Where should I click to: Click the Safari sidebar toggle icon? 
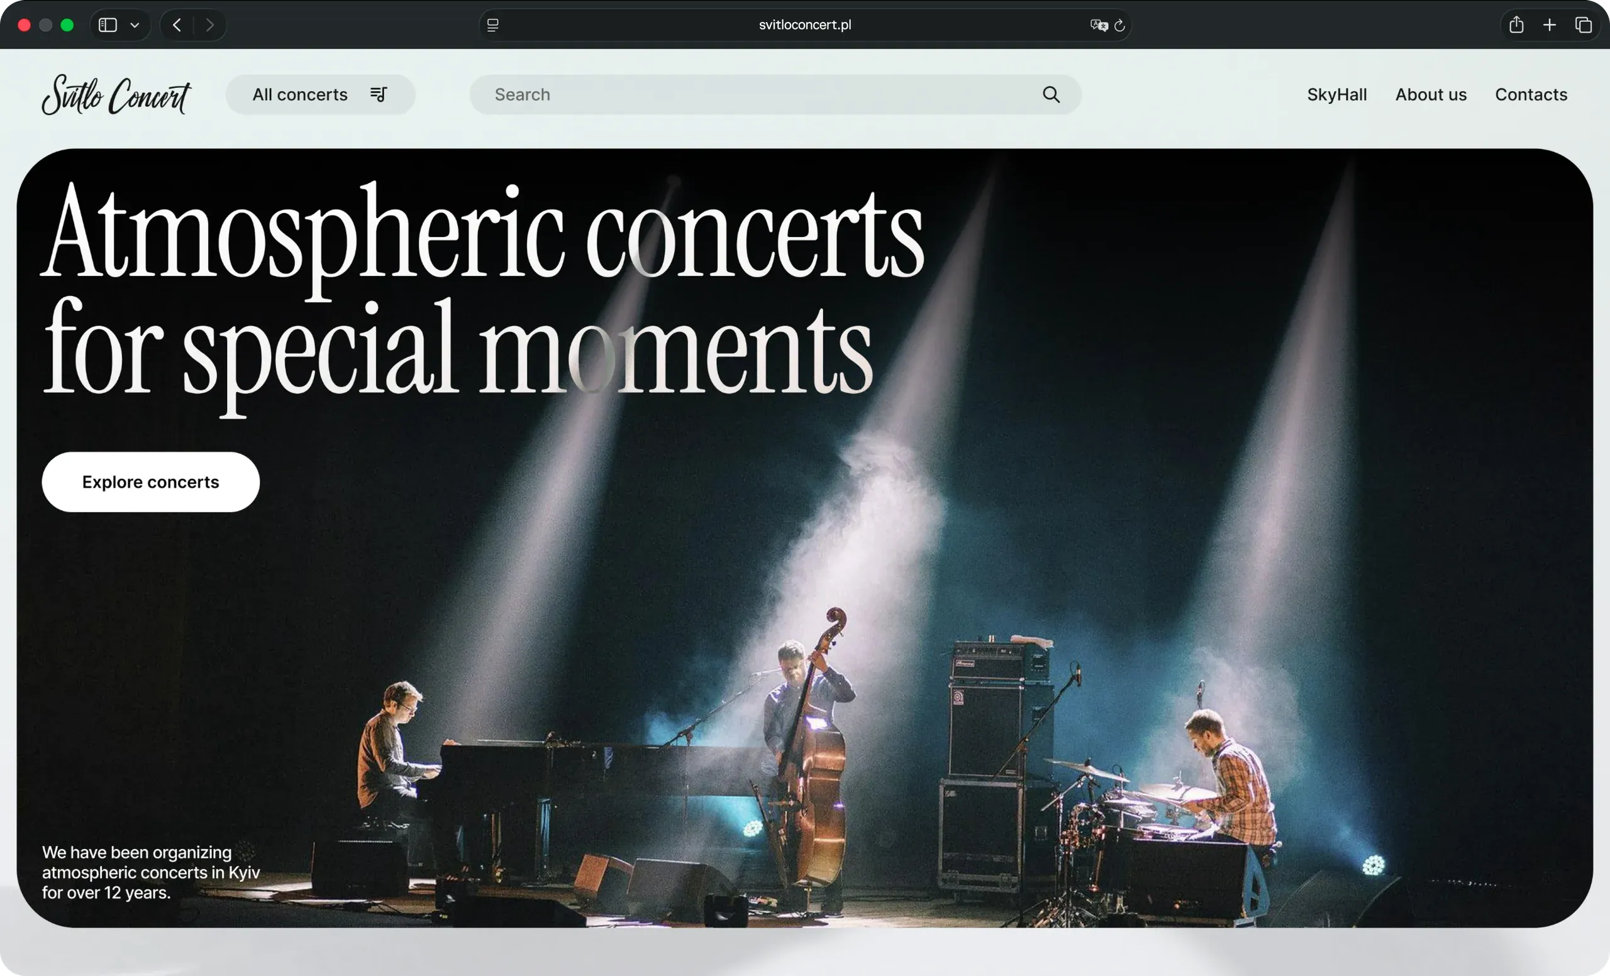click(x=108, y=25)
